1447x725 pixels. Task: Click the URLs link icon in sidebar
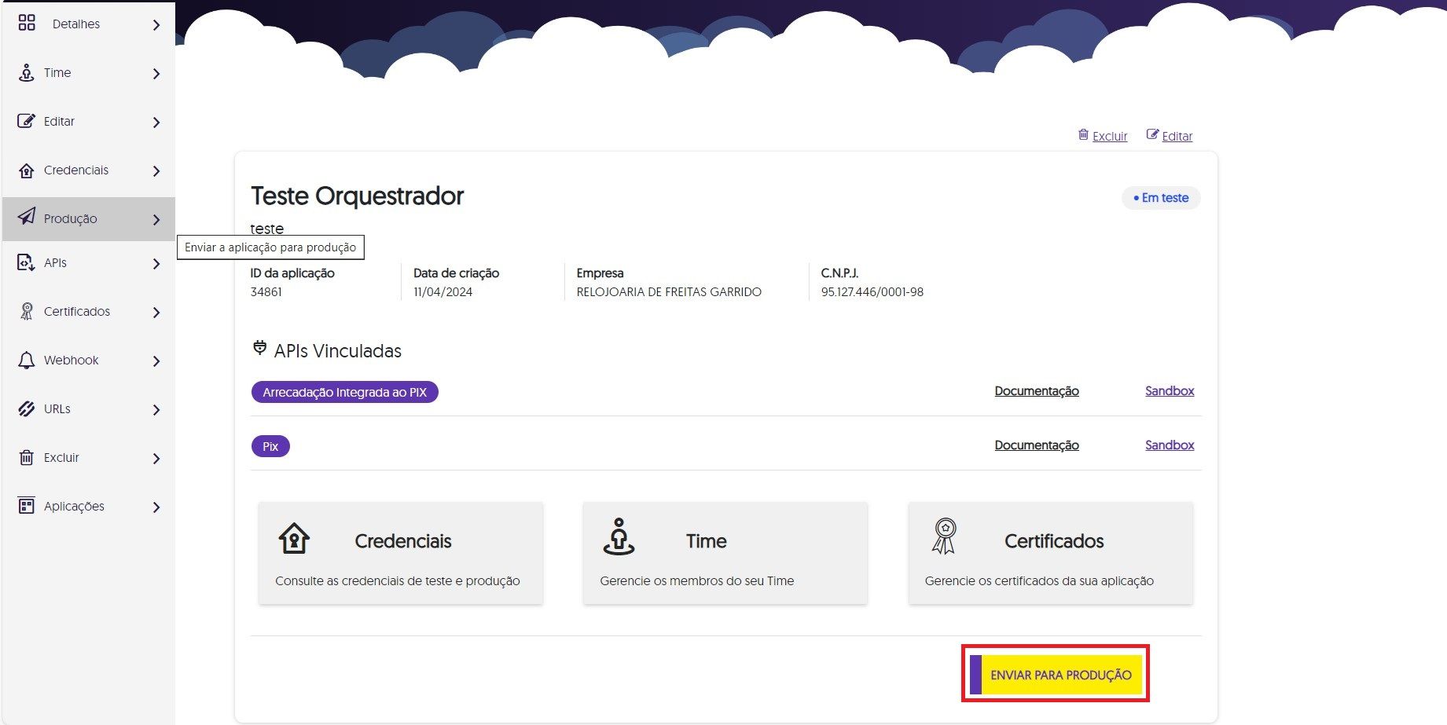tap(27, 409)
